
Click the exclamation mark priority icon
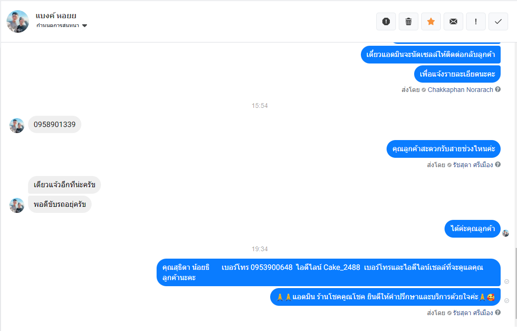pyautogui.click(x=476, y=21)
